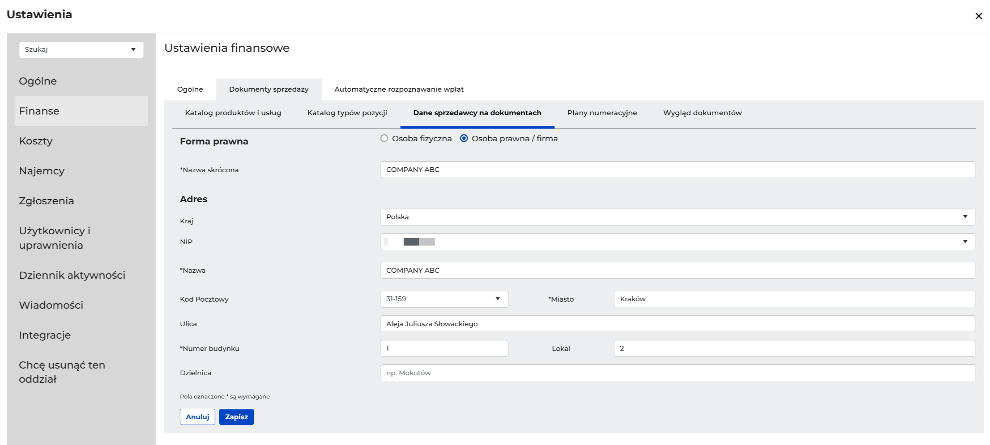
Task: Select the Osoba fizyczna radio button
Action: pyautogui.click(x=384, y=138)
